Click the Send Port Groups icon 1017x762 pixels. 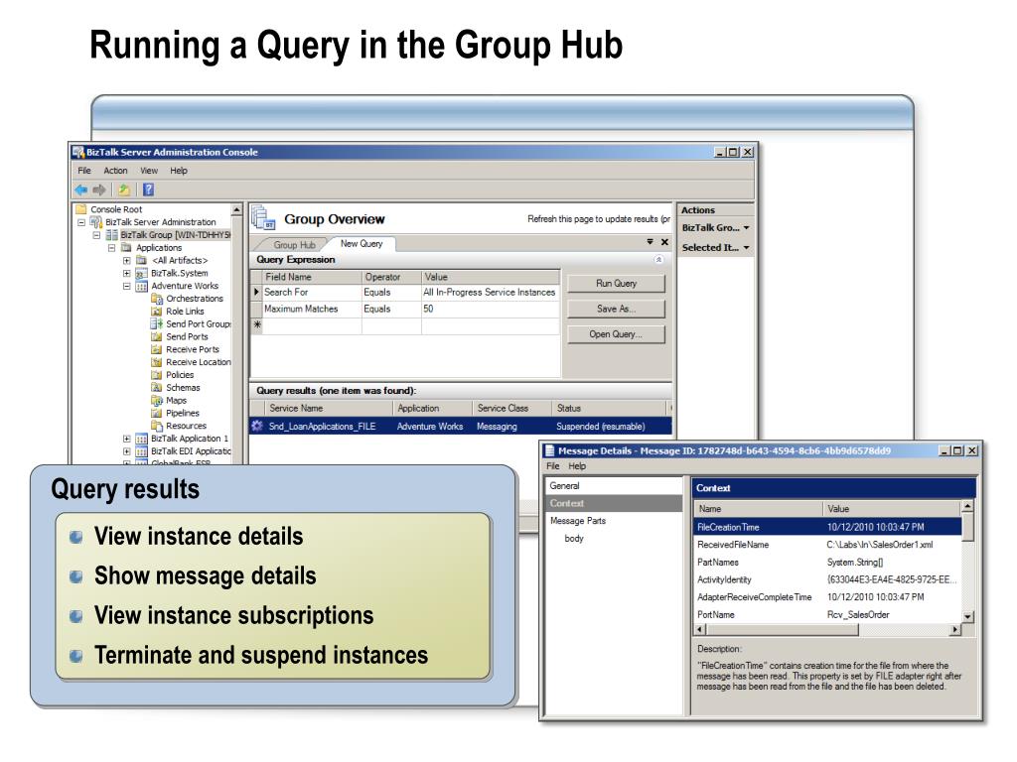coord(157,324)
